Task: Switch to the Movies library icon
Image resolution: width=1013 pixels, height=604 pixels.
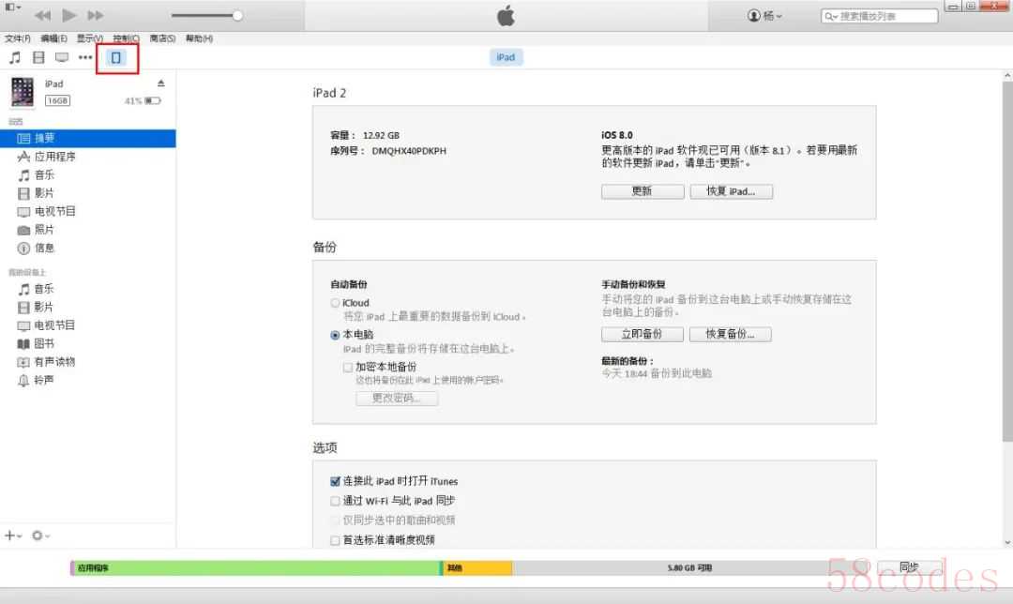Action: pos(38,57)
